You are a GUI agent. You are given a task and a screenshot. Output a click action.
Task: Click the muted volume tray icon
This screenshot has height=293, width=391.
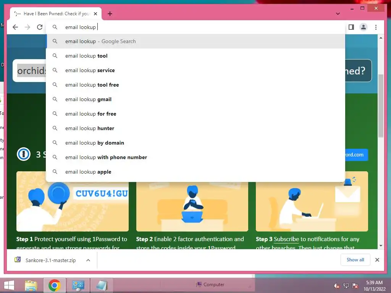pyautogui.click(x=336, y=286)
